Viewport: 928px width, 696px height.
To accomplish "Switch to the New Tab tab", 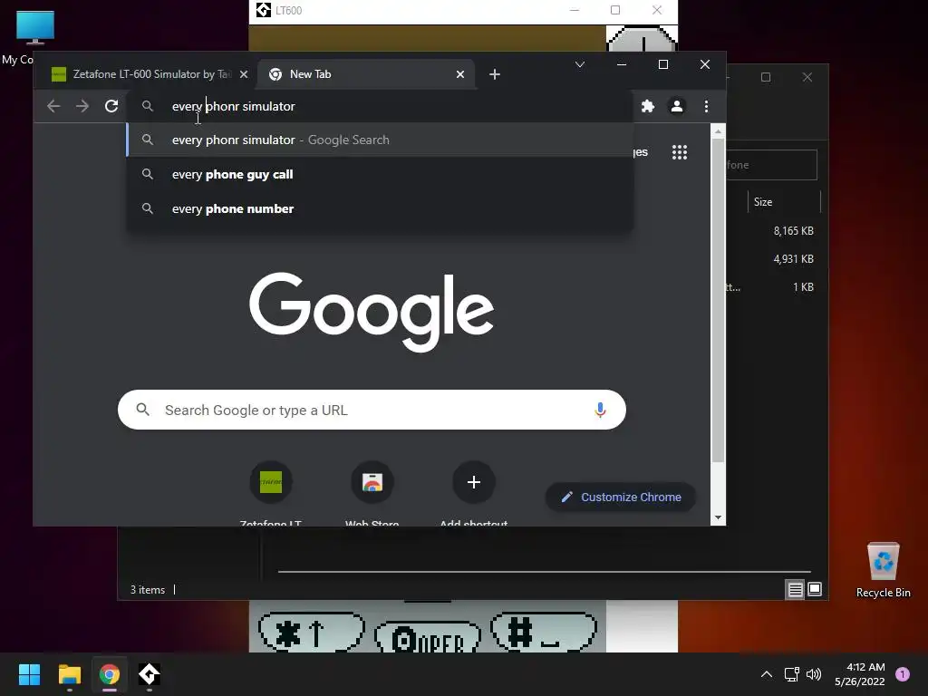I will pyautogui.click(x=366, y=74).
